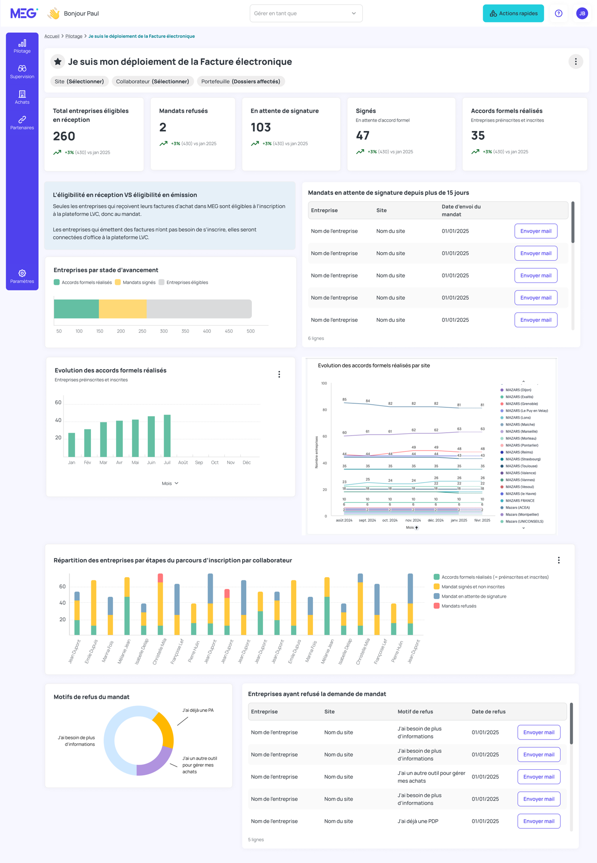Open the Mois period dropdown under bar chart

[170, 483]
